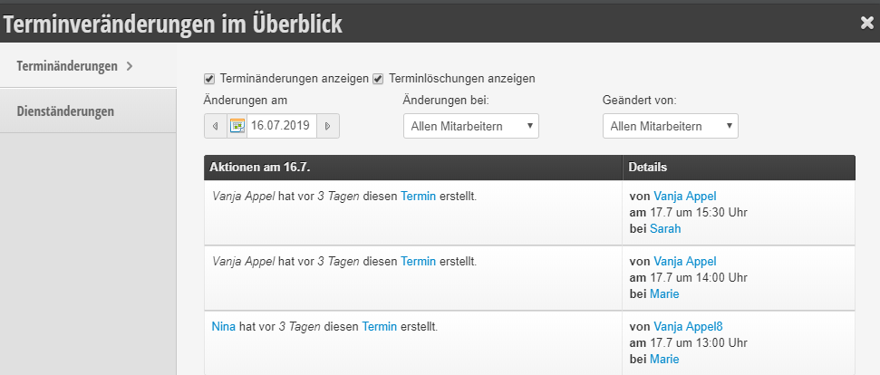The image size is (880, 375).
Task: Click date field showing 16.07.2019
Action: [x=281, y=126]
